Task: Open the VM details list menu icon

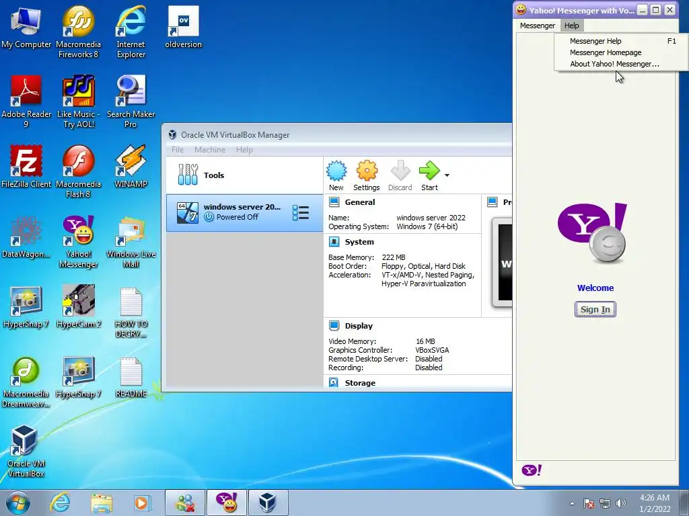Action: (x=301, y=213)
